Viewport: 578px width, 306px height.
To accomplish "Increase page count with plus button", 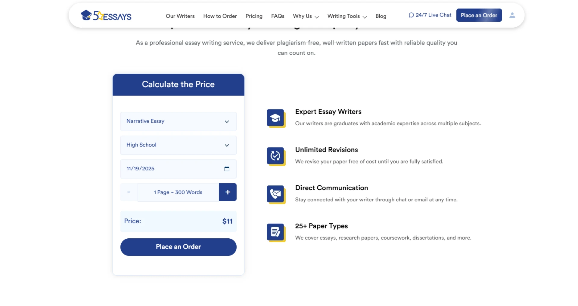I will point(228,192).
